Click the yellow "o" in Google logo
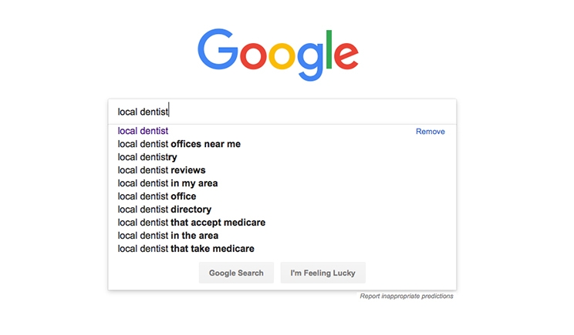The image size is (574, 335). [282, 55]
